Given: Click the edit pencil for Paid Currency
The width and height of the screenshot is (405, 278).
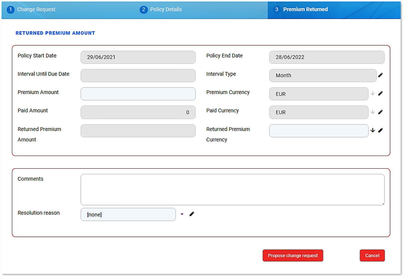Looking at the screenshot, I should (380, 112).
